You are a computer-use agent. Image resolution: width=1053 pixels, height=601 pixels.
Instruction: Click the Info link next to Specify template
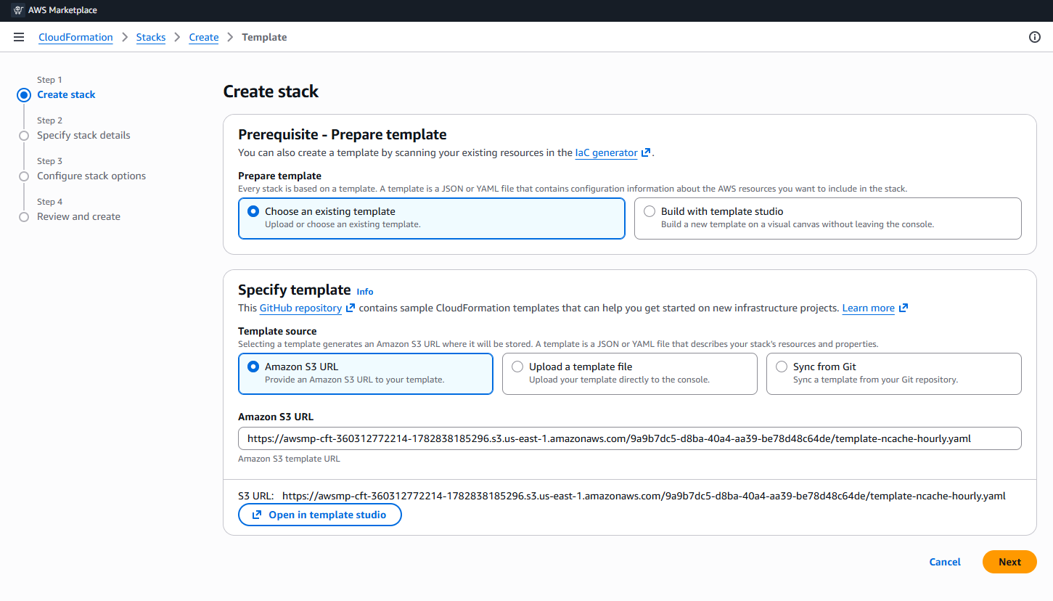click(x=365, y=292)
